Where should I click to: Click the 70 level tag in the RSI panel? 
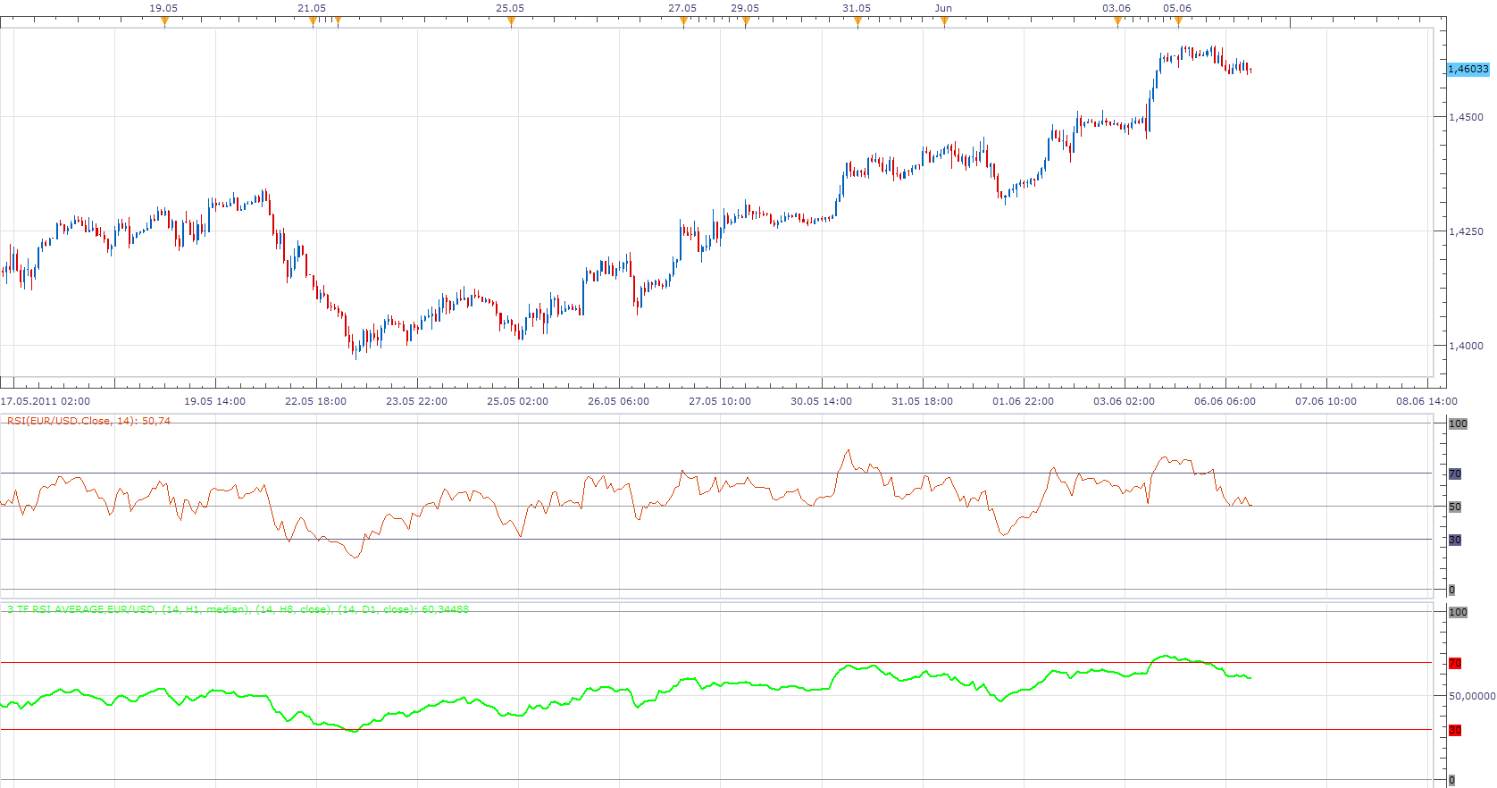point(1455,474)
